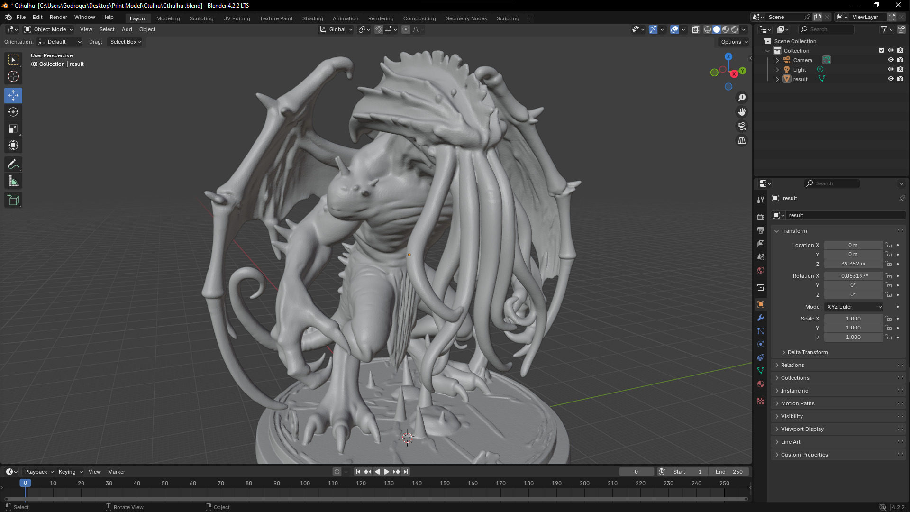
Task: Switch to the Shading workspace tab
Action: (312, 18)
